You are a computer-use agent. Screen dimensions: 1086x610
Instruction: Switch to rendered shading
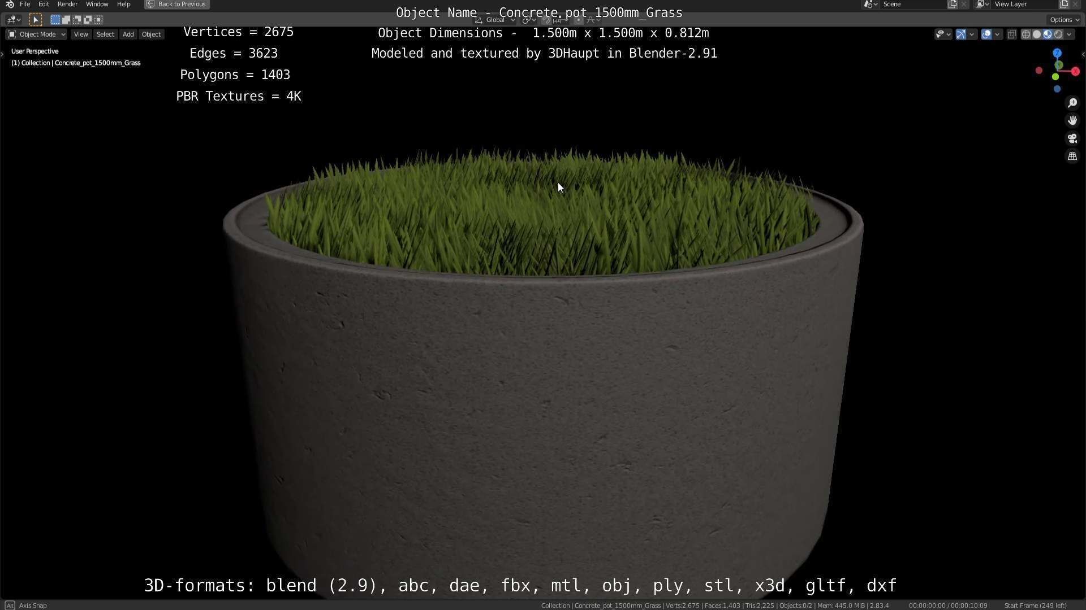click(1058, 34)
